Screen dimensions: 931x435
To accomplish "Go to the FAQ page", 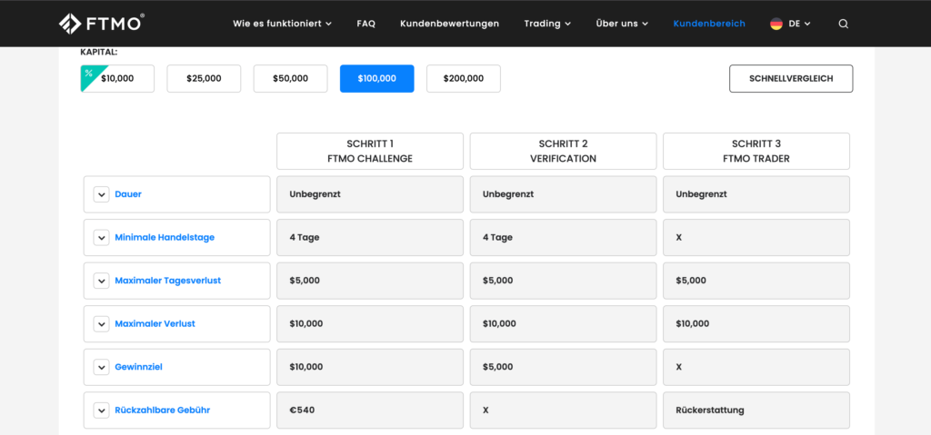I will coord(365,24).
